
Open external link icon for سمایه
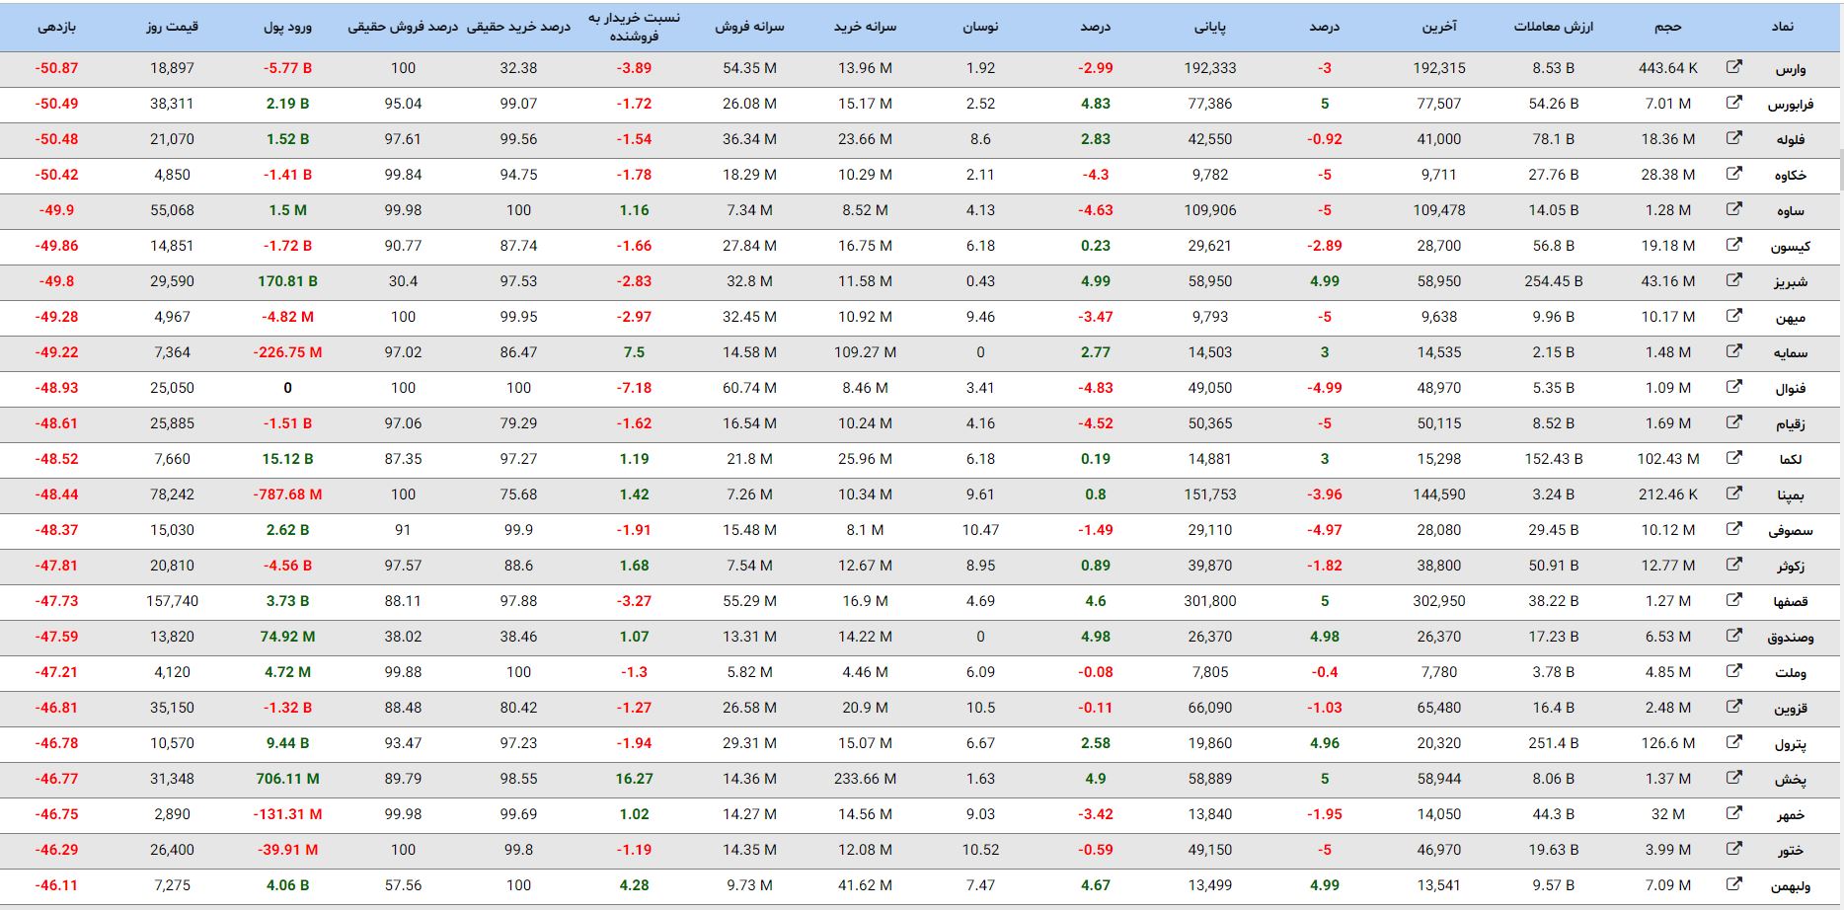tap(1734, 351)
